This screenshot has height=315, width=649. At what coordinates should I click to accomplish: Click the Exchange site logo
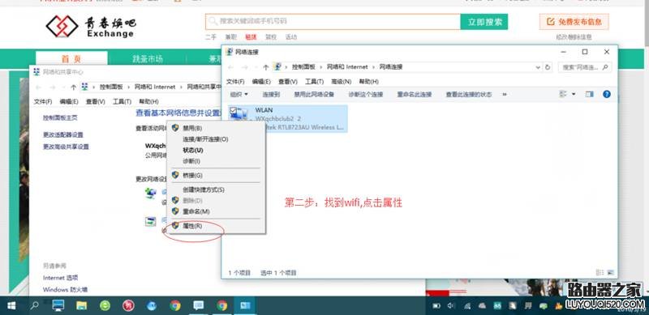tap(91, 27)
